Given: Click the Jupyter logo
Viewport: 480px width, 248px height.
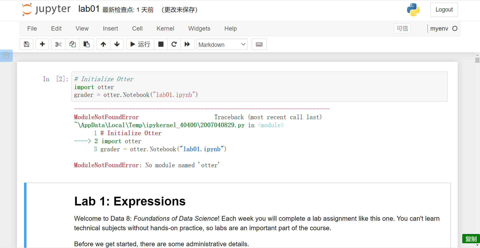Looking at the screenshot, I should (x=46, y=10).
